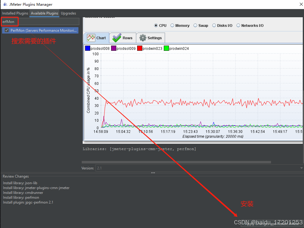
Task: Click the 'Install library: jmeter-plugins-cmn-jmeter' line
Action: 36,188
